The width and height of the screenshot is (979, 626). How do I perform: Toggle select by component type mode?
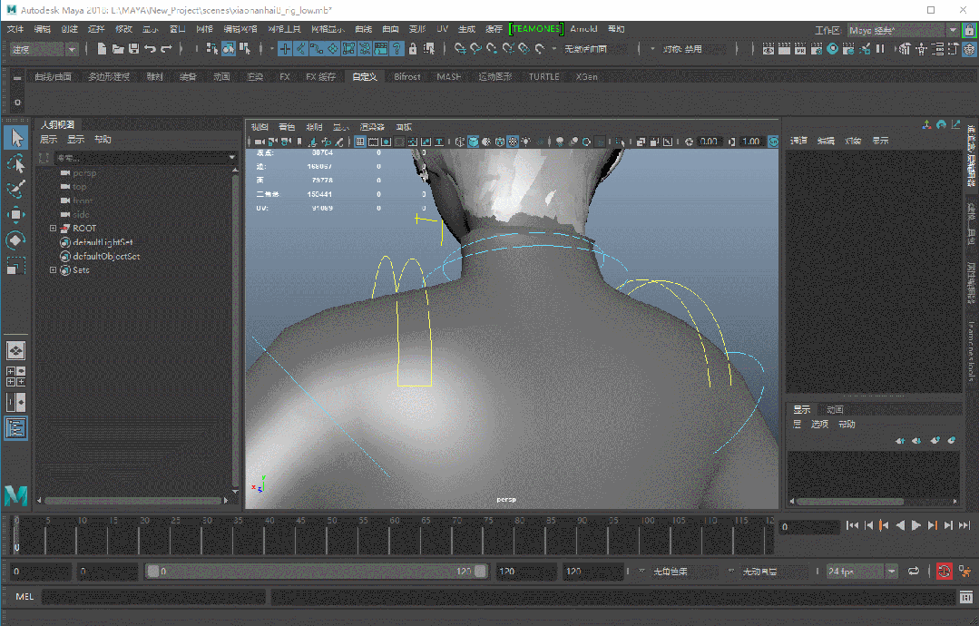245,49
